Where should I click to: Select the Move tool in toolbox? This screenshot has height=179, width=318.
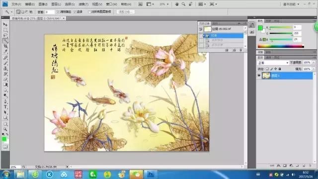click(x=5, y=24)
